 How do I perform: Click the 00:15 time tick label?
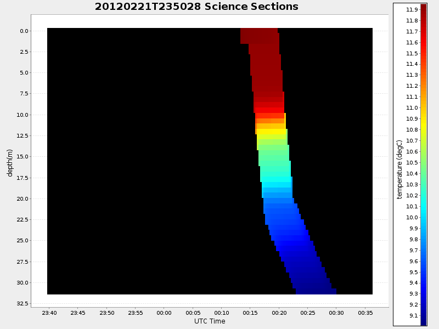coord(250,313)
